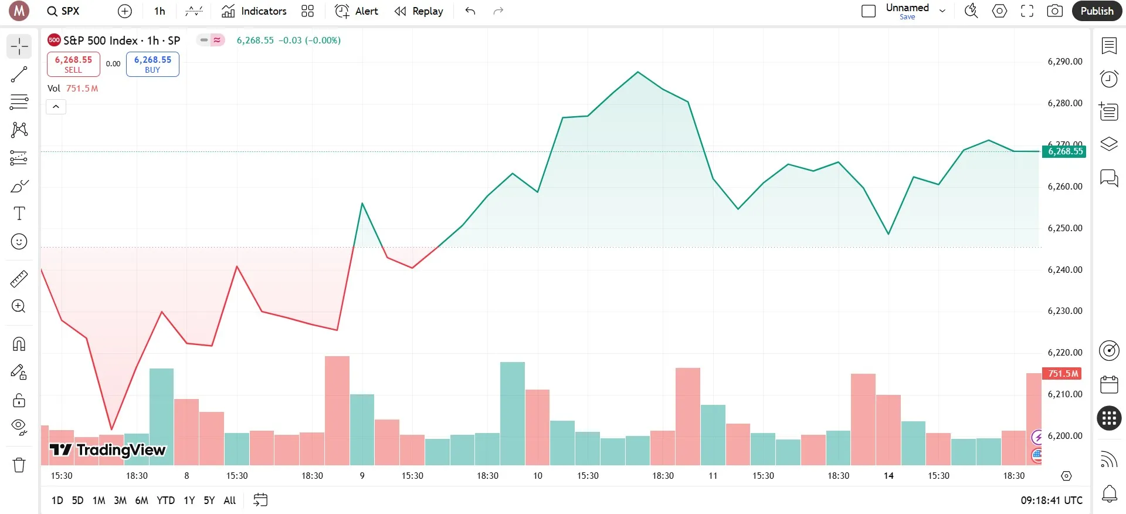
Task: Toggle lock all drawing tools
Action: coord(19,400)
